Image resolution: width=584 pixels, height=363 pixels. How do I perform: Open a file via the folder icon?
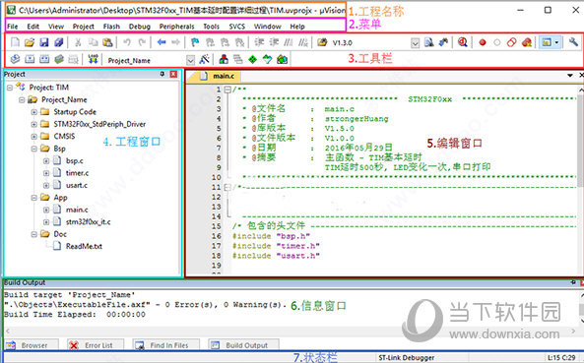(29, 42)
